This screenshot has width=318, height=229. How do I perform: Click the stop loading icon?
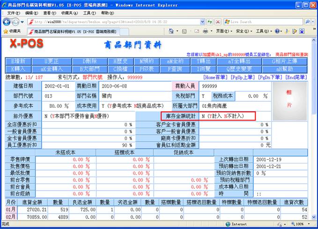tap(217, 22)
